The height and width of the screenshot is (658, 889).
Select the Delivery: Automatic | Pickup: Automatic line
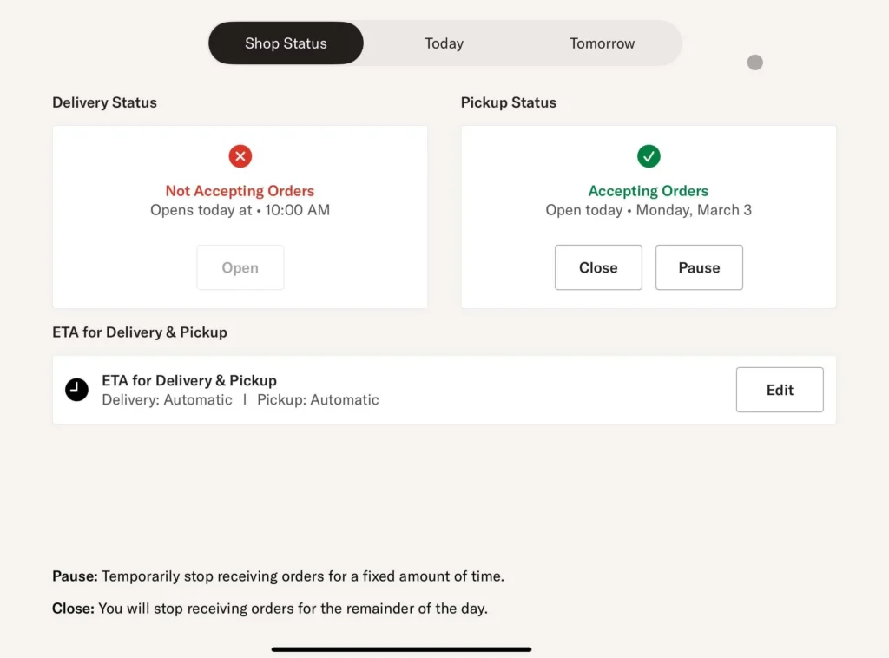click(x=240, y=400)
